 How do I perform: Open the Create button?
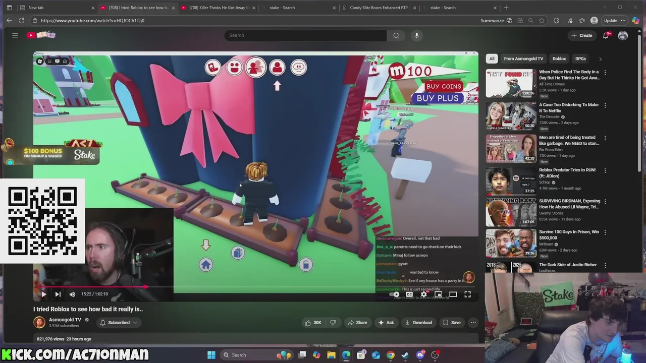581,35
